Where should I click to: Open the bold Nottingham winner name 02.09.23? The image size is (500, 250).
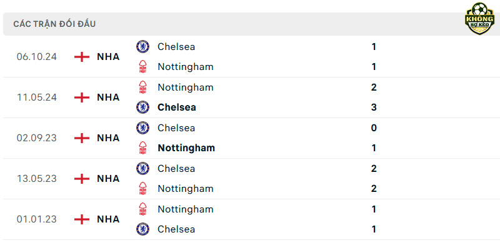(x=186, y=148)
